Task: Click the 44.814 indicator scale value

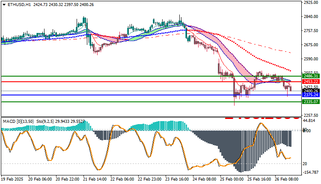Action: [x=309, y=121]
